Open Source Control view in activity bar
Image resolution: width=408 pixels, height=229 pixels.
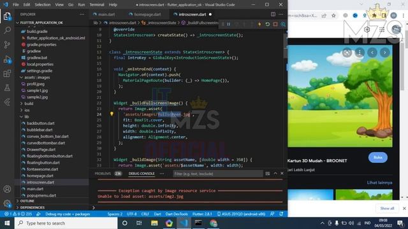(x=7, y=45)
